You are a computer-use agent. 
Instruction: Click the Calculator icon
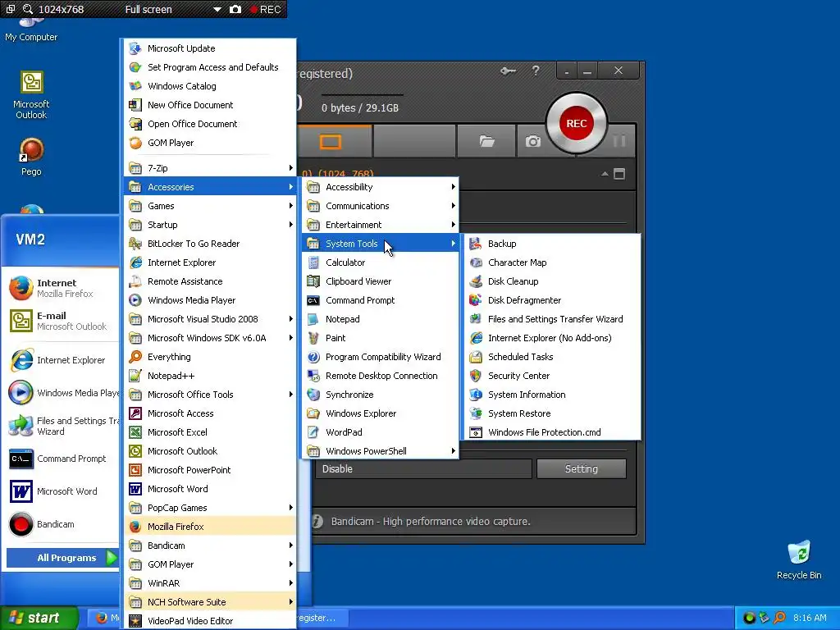click(x=313, y=262)
